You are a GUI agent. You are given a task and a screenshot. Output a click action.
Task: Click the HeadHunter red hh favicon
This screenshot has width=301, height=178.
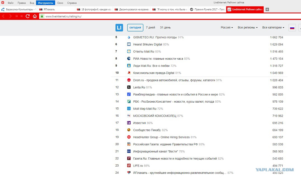pyautogui.click(x=129, y=137)
